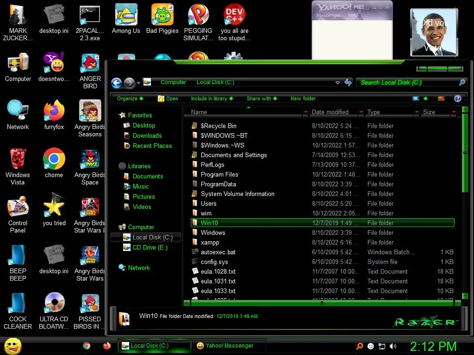Viewport: 474px width, 355px height.
Task: Toggle the preview pane icon
Action: click(441, 98)
